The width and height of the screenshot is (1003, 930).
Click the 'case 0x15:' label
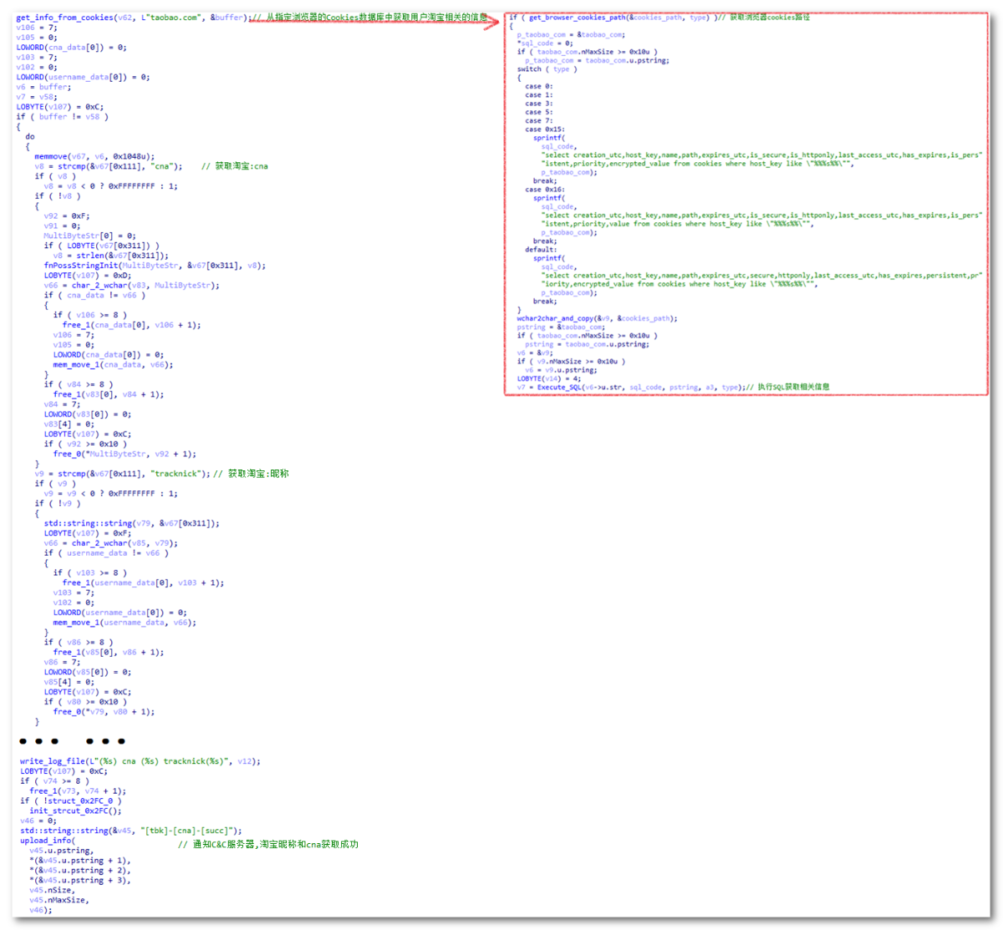click(545, 130)
